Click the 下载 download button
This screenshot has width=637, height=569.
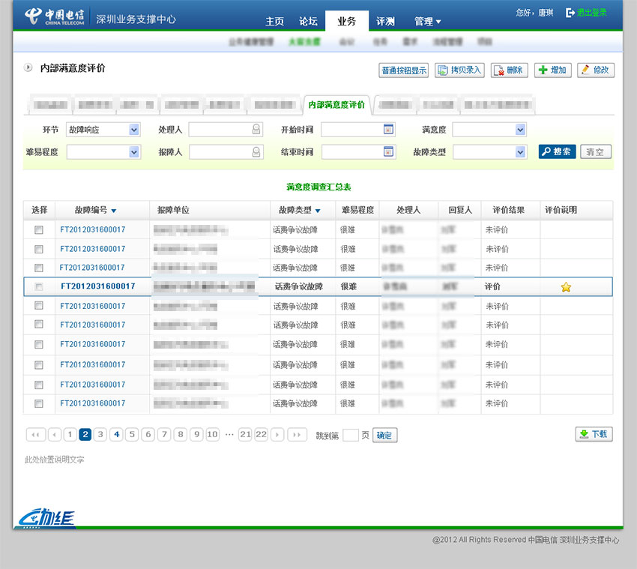pos(594,434)
